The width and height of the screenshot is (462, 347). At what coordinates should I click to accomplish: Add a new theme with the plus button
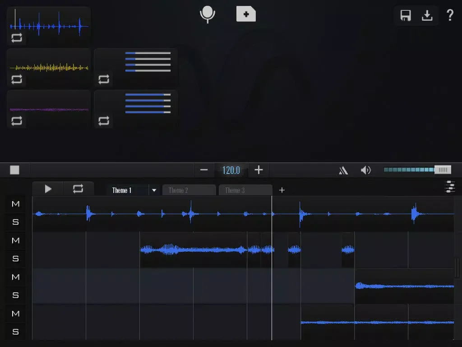pyautogui.click(x=282, y=190)
